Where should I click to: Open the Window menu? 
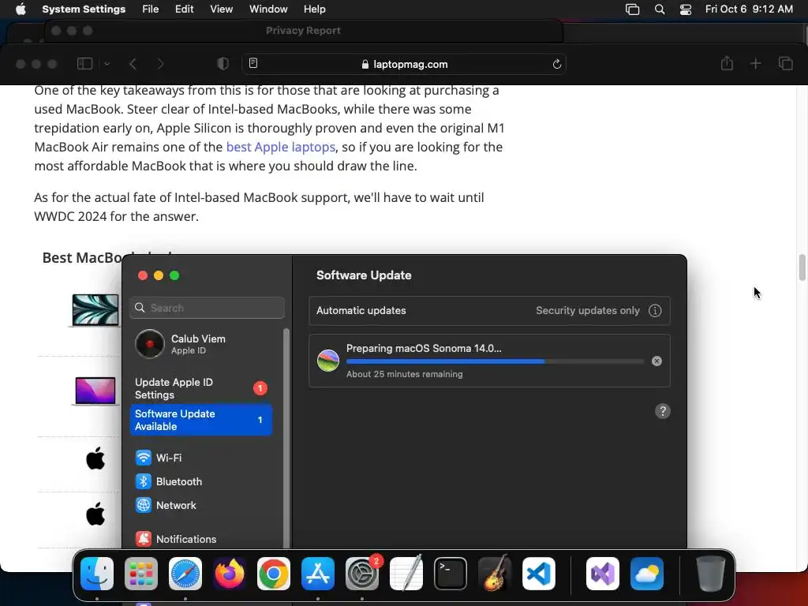tap(268, 9)
